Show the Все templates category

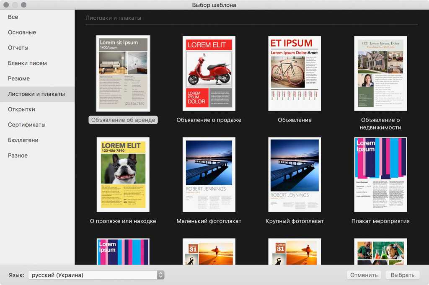coord(13,17)
